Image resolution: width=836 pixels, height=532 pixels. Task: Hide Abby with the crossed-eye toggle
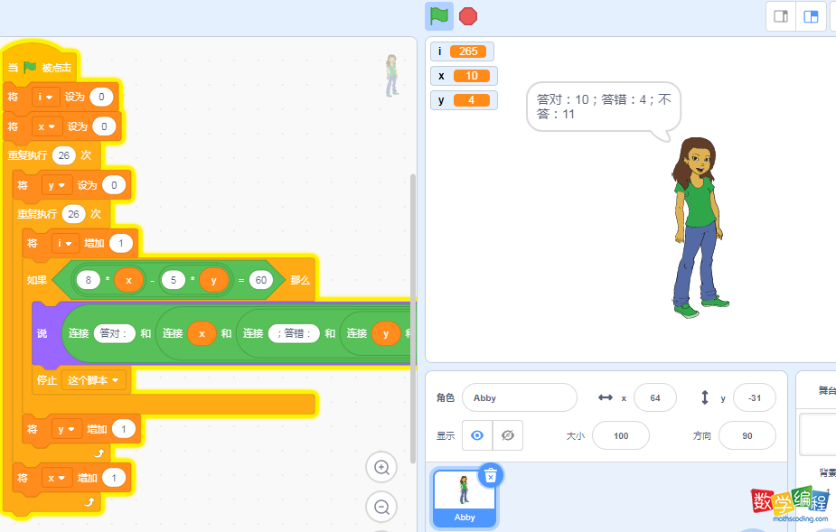click(x=507, y=434)
